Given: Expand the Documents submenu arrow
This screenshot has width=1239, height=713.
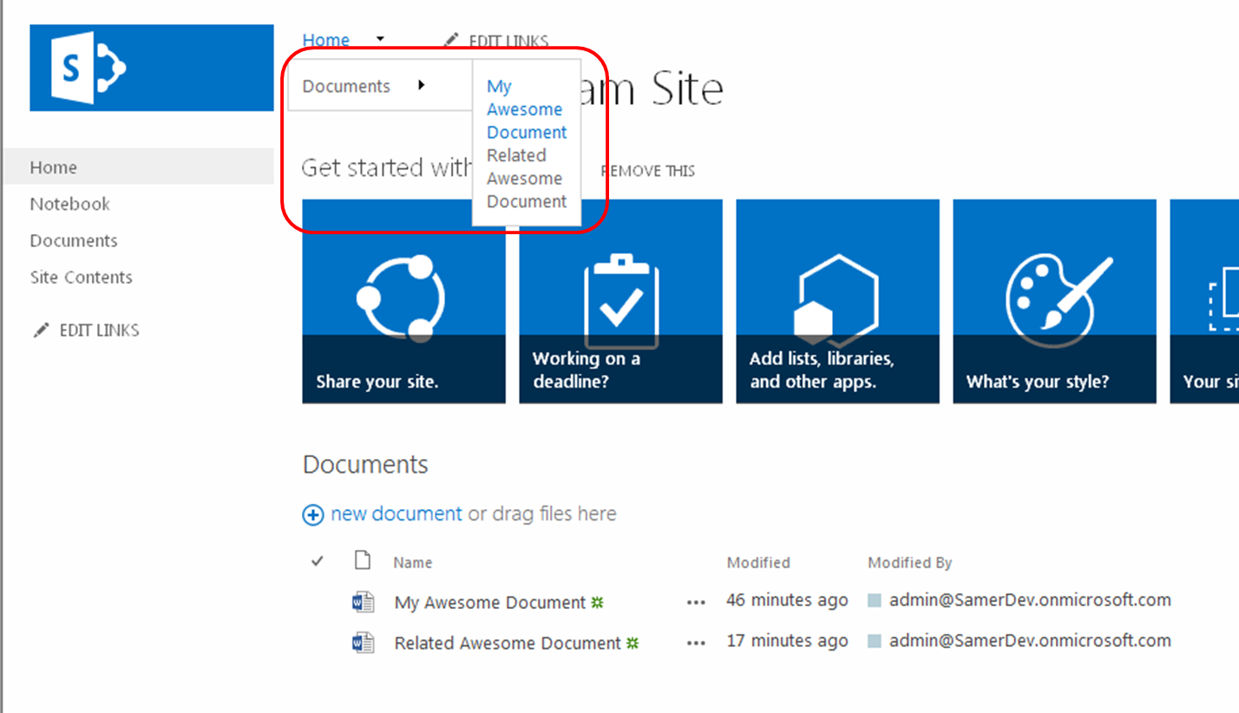Looking at the screenshot, I should pyautogui.click(x=421, y=85).
